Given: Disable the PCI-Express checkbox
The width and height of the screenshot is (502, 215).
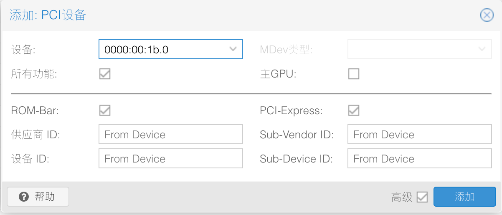Looking at the screenshot, I should point(354,110).
